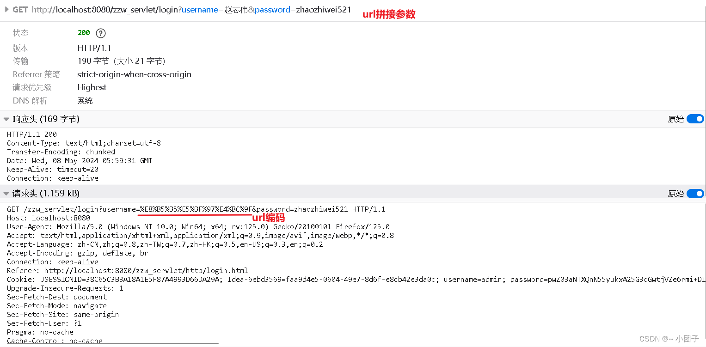Click the 请求优先级 label
This screenshot has width=706, height=347.
pyautogui.click(x=32, y=87)
